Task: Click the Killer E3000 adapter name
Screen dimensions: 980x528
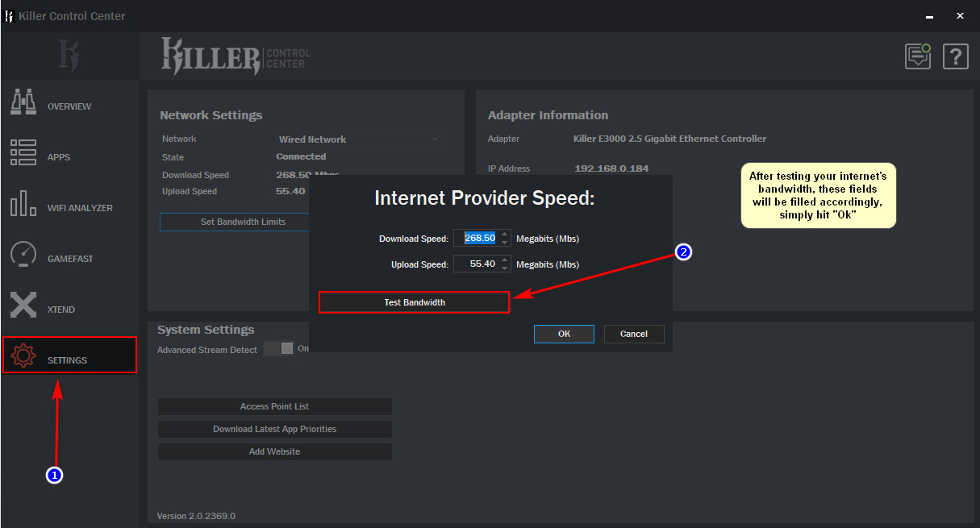Action: pos(670,139)
